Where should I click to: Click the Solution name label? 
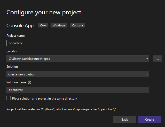pyautogui.click(x=17, y=82)
